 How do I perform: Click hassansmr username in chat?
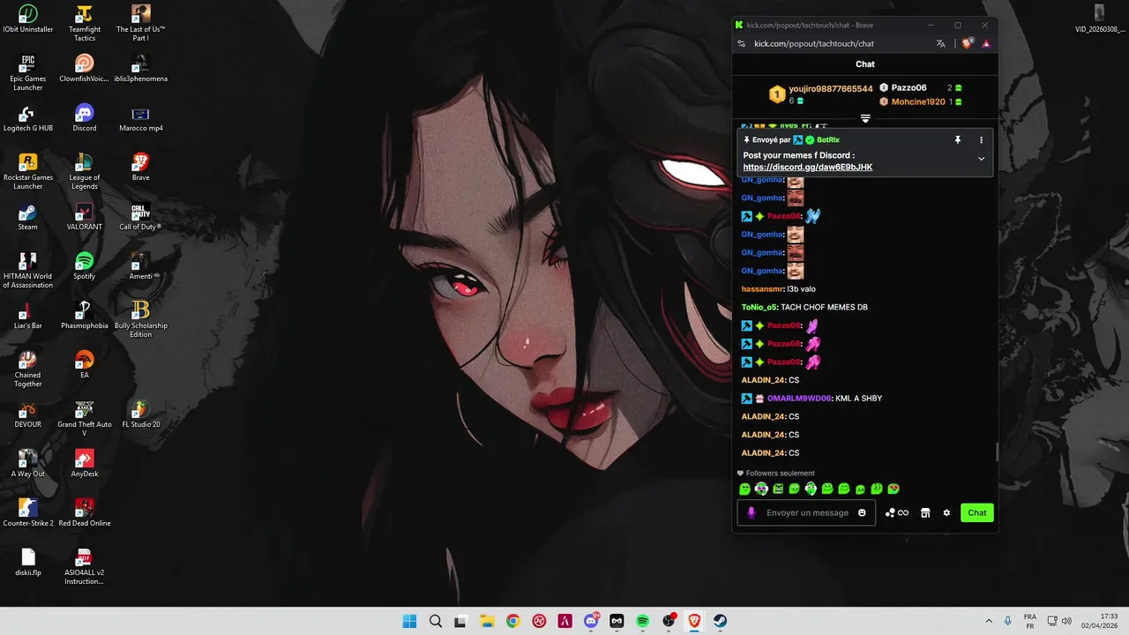[763, 288]
